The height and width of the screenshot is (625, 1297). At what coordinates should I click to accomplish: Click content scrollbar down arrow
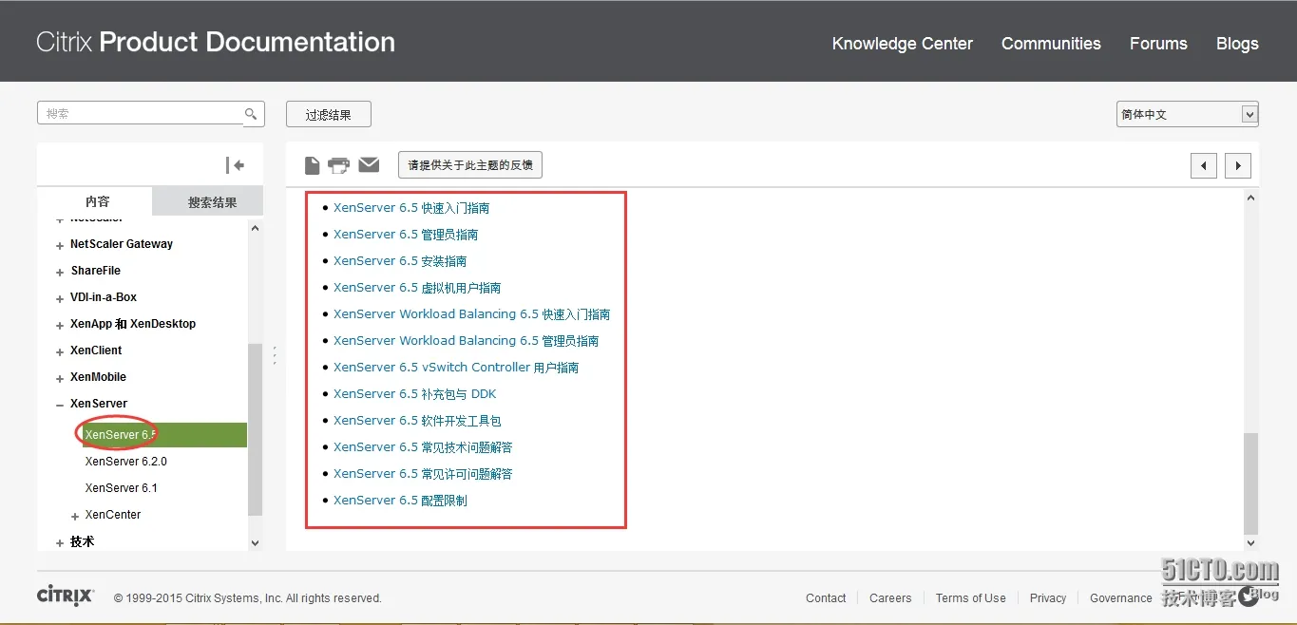tap(1250, 542)
